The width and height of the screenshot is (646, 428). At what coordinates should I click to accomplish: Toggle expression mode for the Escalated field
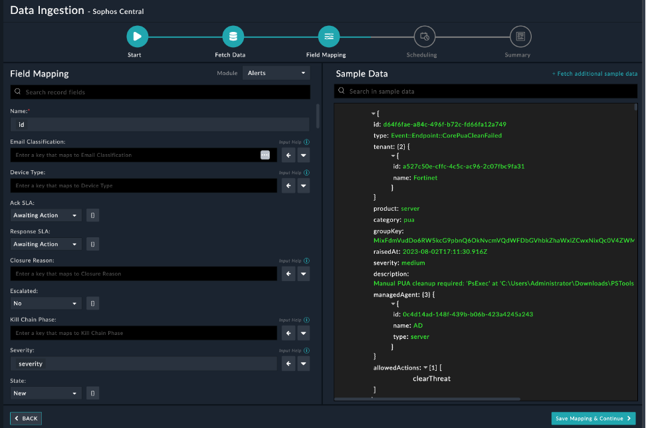(x=93, y=303)
